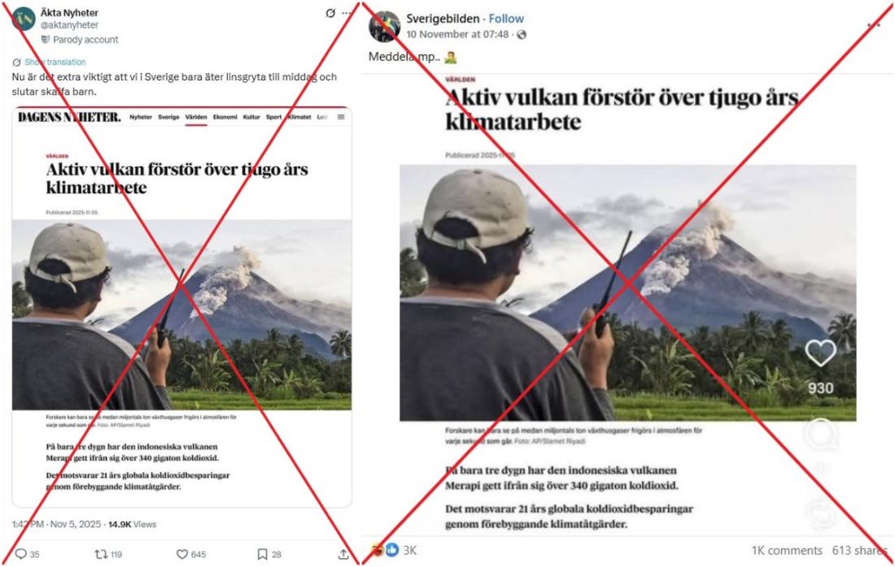
Task: Tap the heart icon showing 930
Action: pos(820,353)
